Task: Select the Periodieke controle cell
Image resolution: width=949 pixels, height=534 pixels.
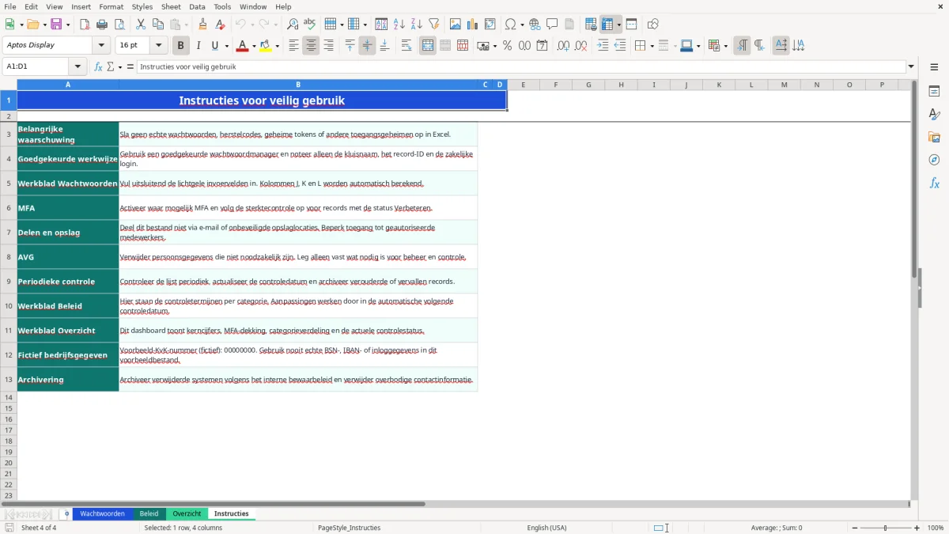Action: pyautogui.click(x=68, y=282)
